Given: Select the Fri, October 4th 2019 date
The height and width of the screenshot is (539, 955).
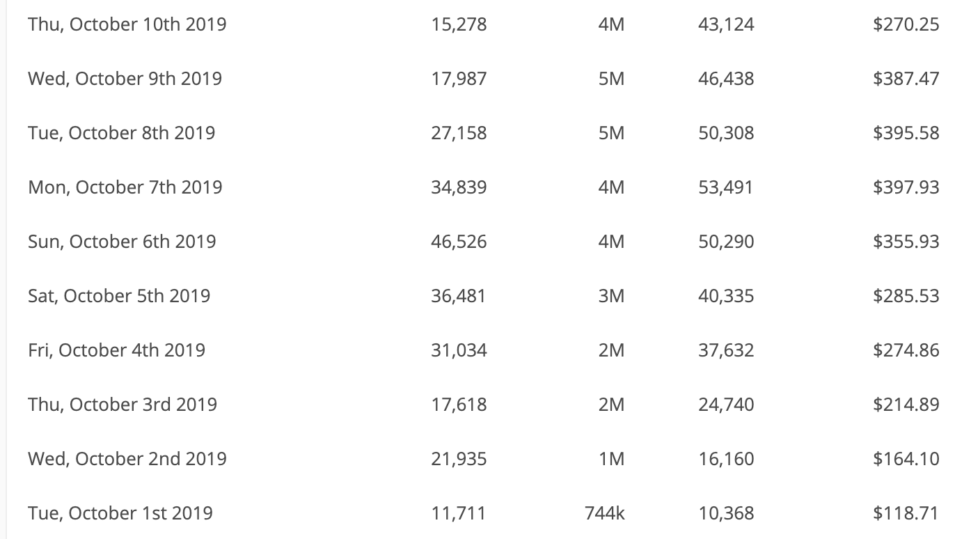Looking at the screenshot, I should (117, 350).
